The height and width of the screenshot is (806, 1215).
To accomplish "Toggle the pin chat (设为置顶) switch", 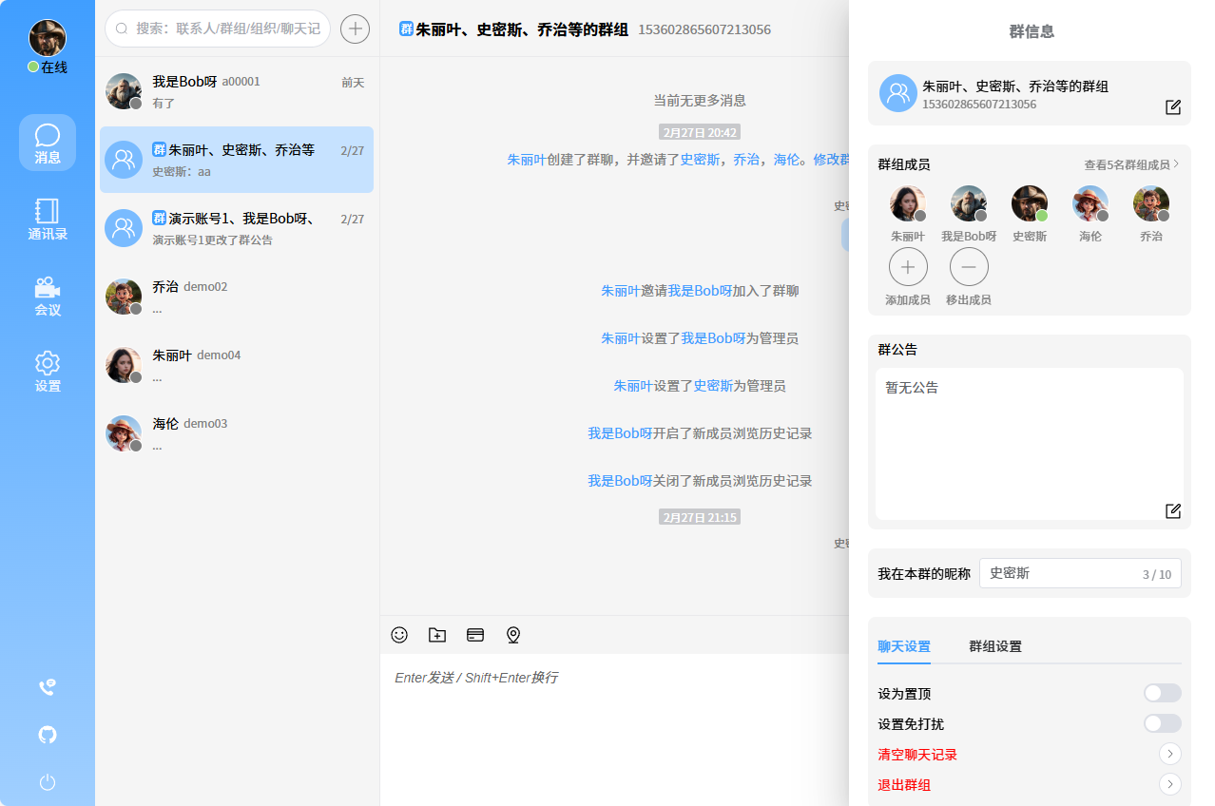I will tap(1162, 694).
